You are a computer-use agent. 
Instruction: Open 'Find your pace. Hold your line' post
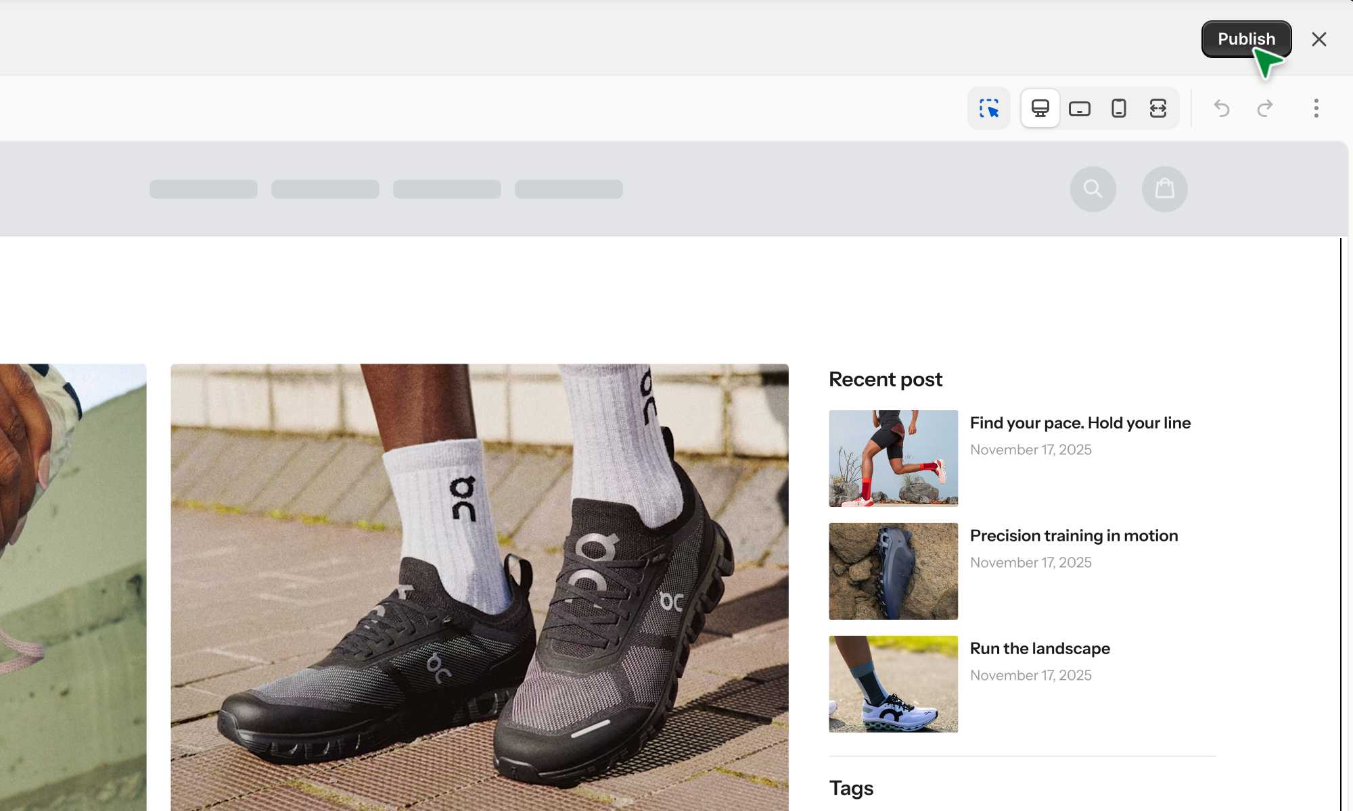(x=1080, y=423)
